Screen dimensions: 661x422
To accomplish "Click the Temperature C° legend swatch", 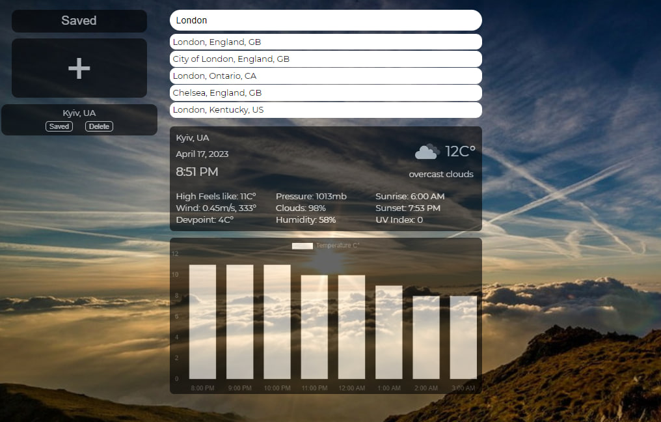I will [x=303, y=246].
